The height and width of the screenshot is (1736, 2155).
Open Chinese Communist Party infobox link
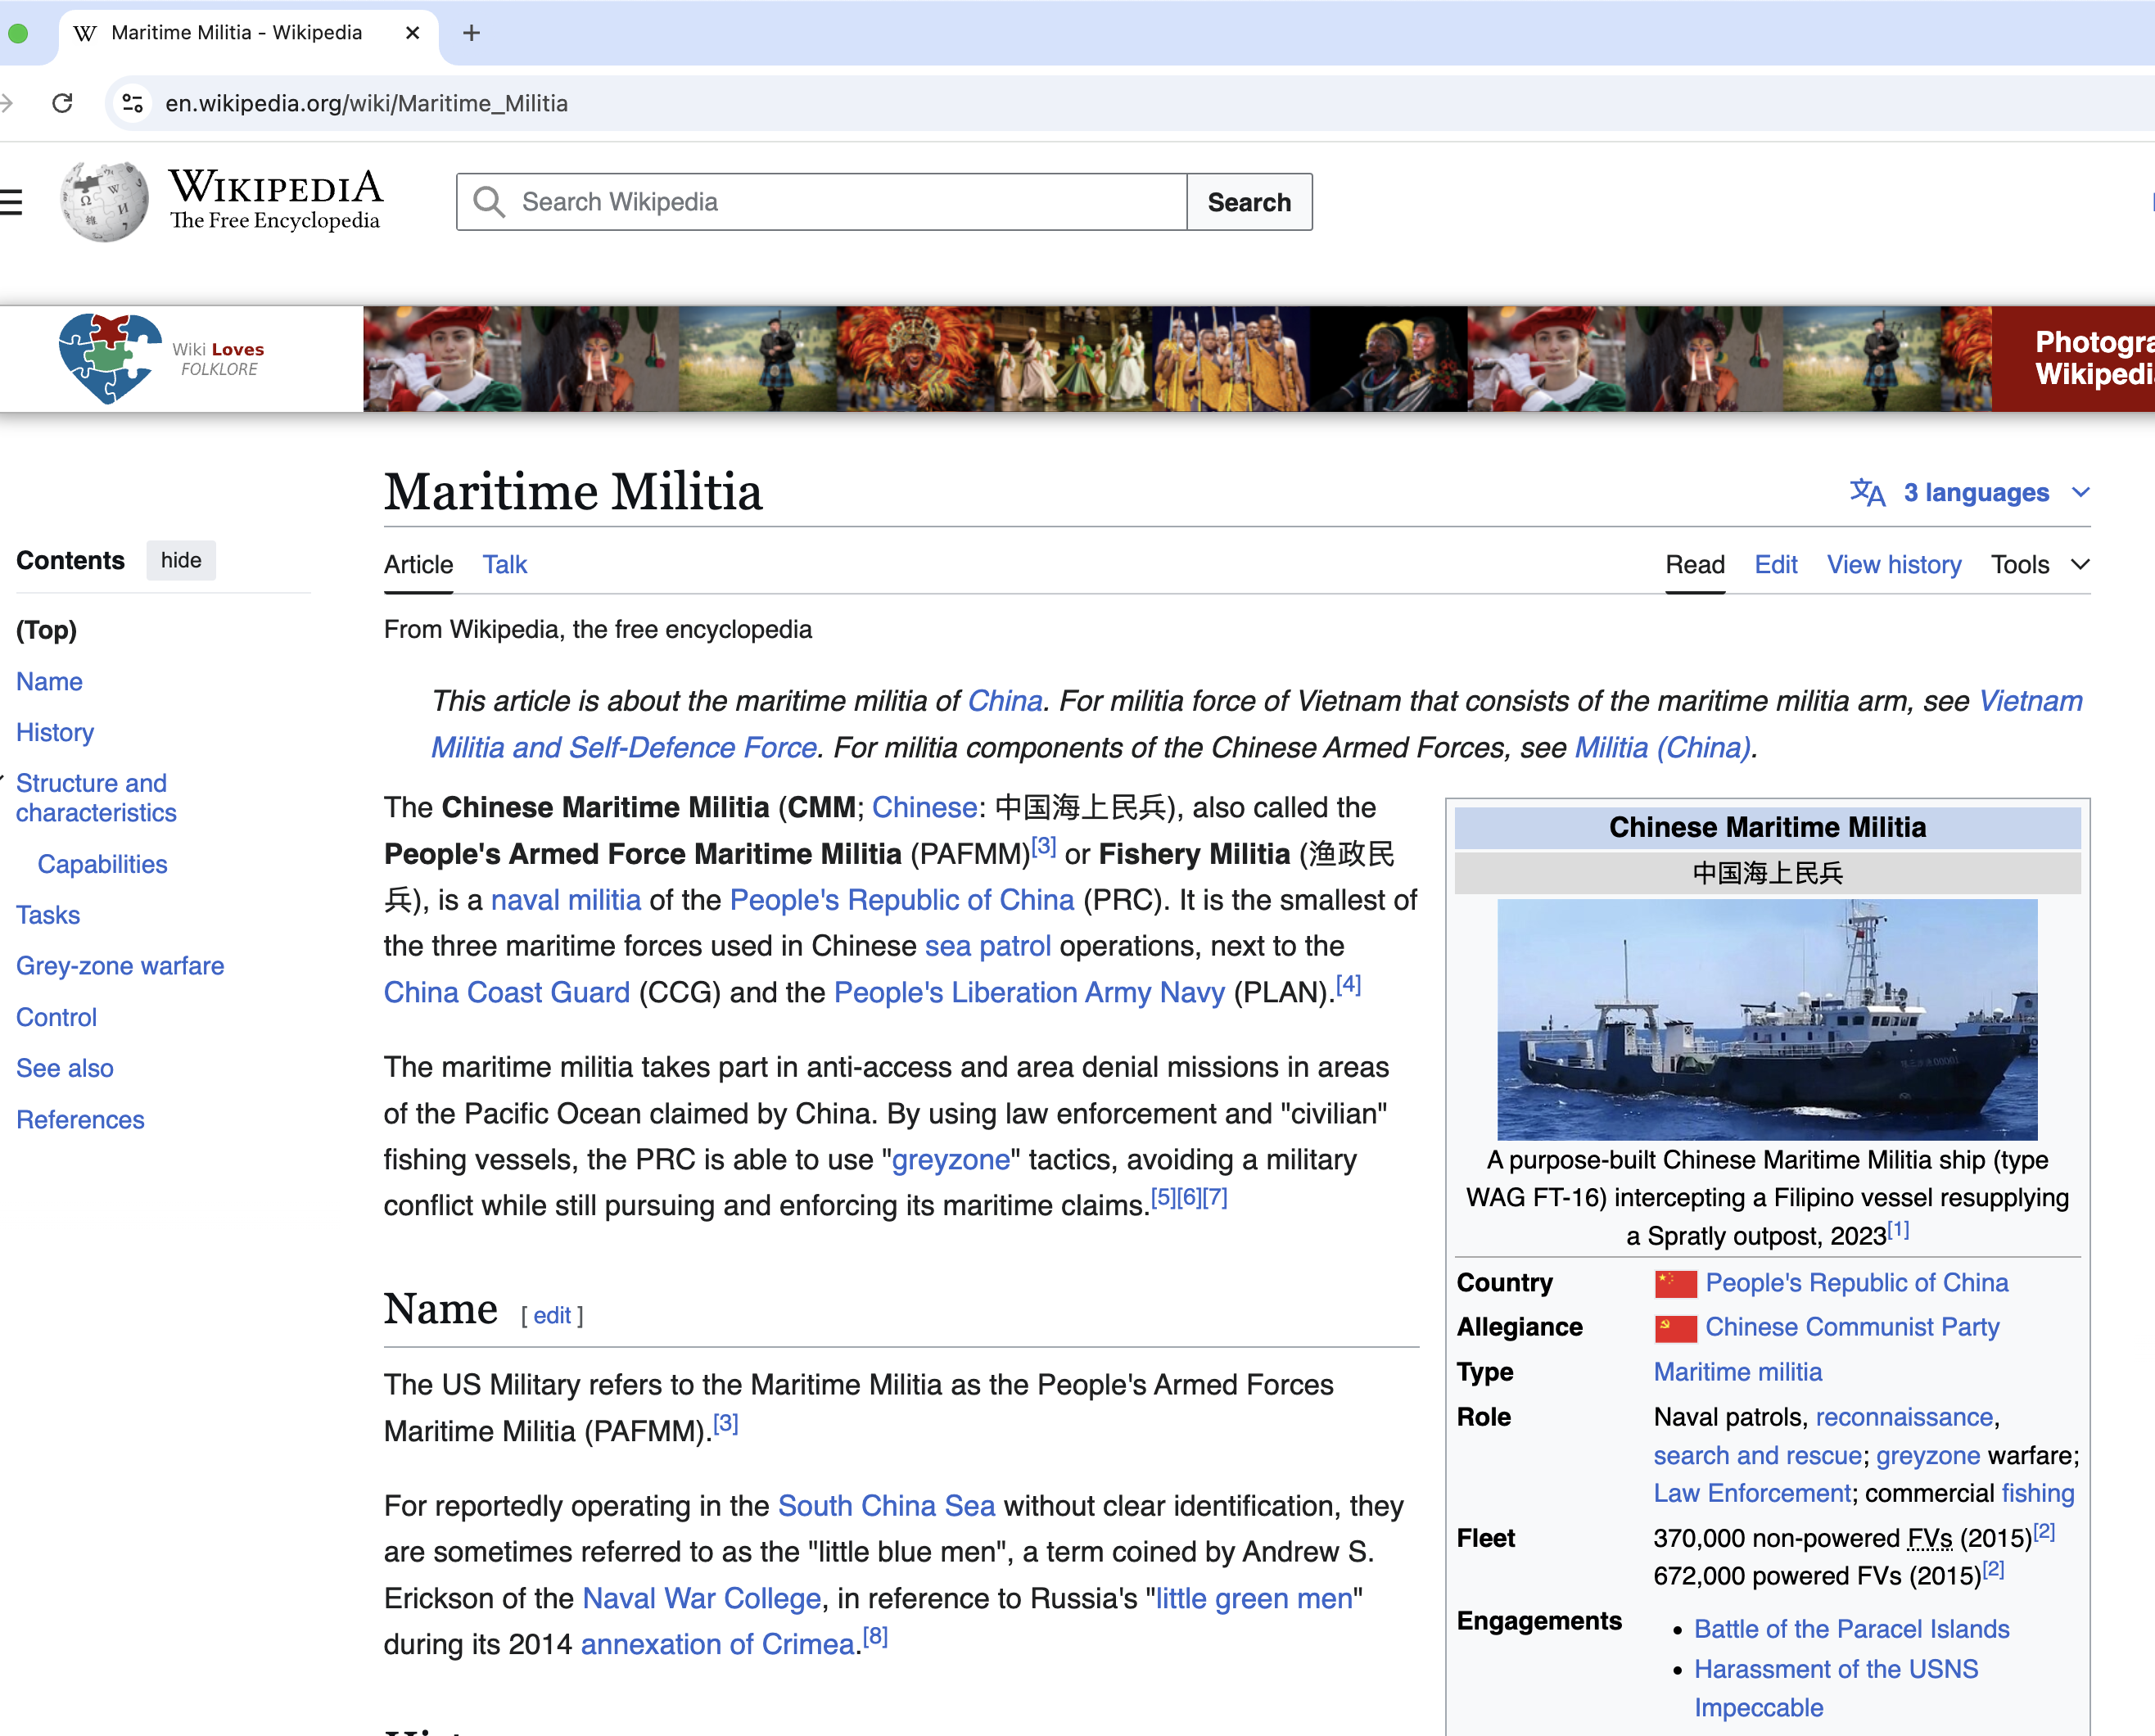coord(1852,1328)
